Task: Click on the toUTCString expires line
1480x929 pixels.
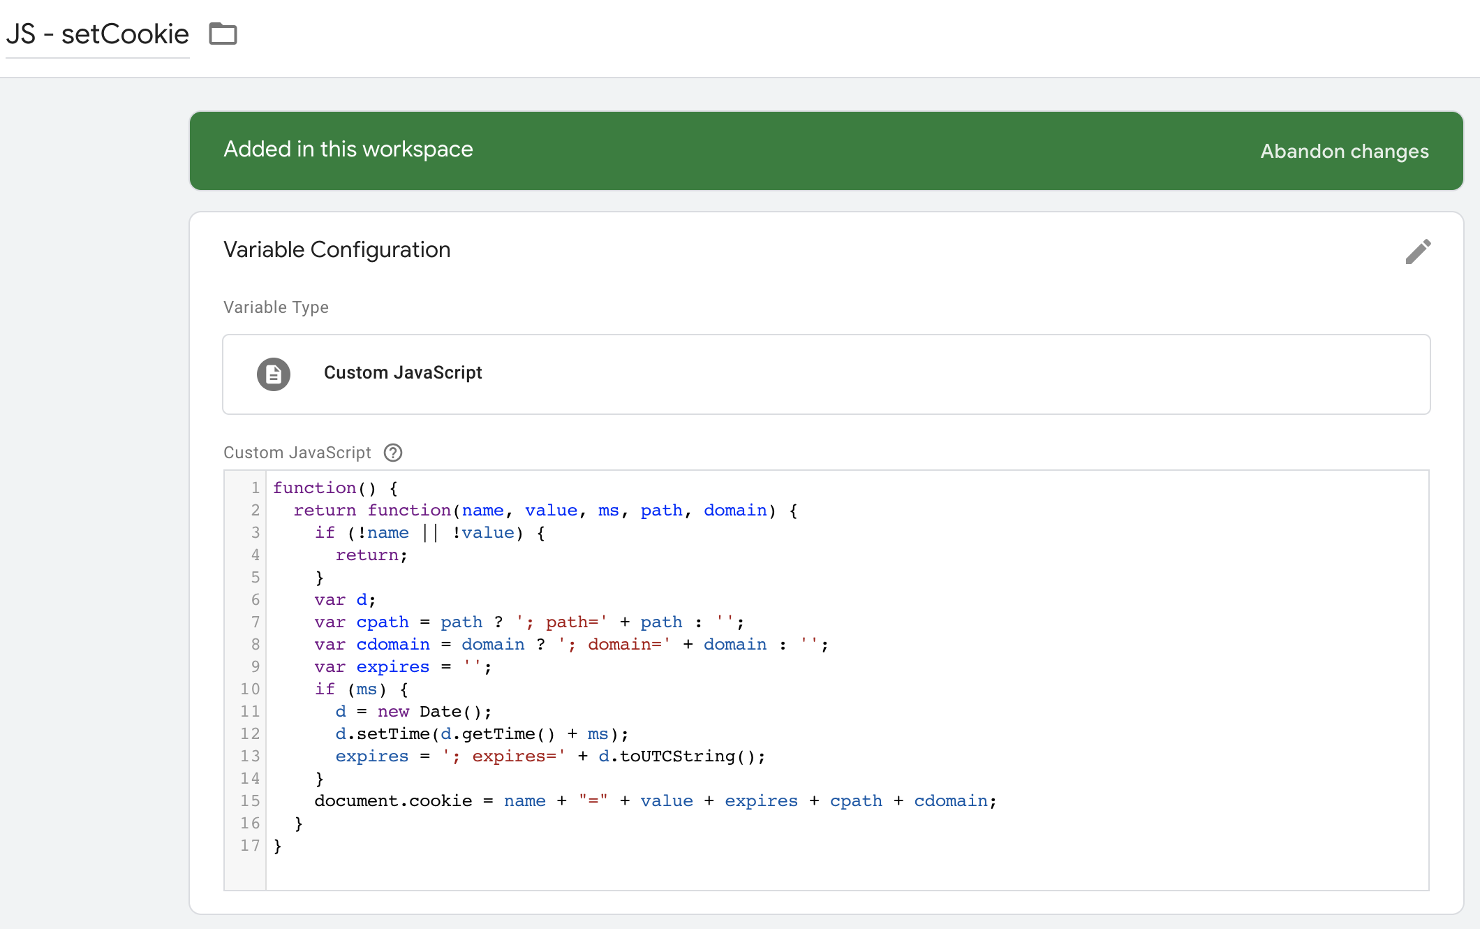Action: [549, 756]
